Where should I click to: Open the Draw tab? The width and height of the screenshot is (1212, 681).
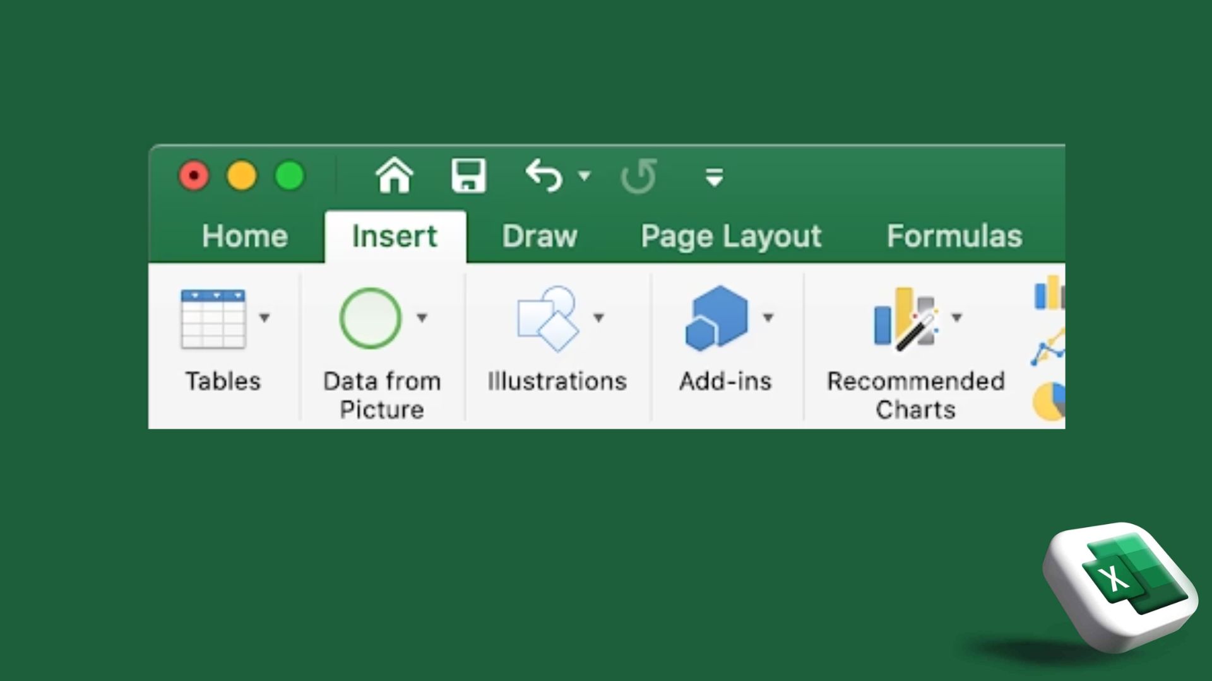540,236
